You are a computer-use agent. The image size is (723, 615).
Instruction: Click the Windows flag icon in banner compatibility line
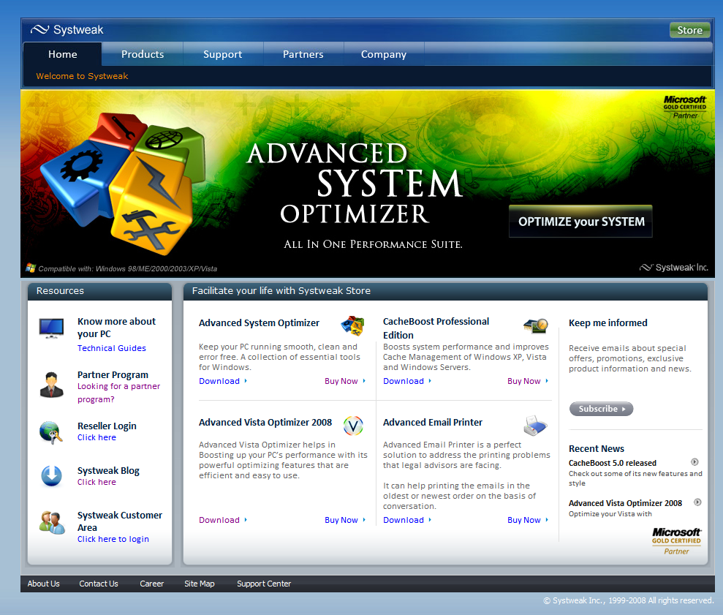(x=31, y=268)
